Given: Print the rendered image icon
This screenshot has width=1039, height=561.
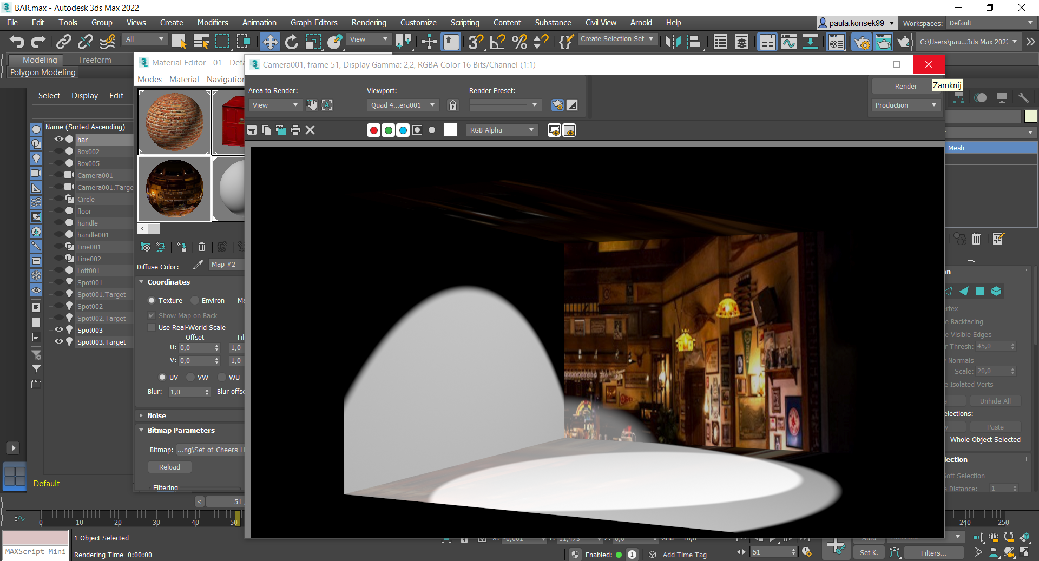Looking at the screenshot, I should tap(295, 130).
